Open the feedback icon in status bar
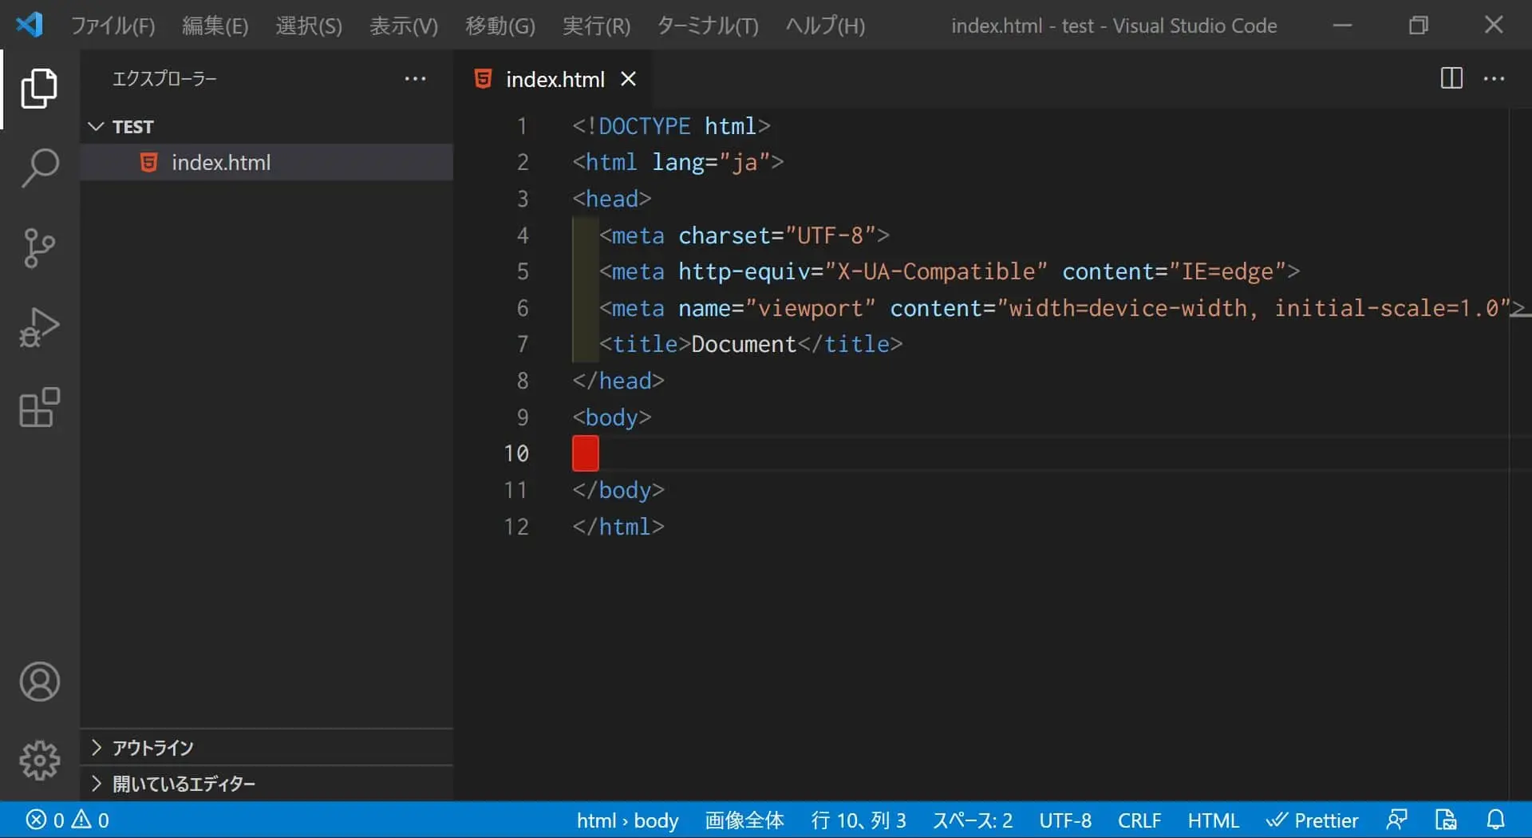This screenshot has height=838, width=1532. [1396, 820]
